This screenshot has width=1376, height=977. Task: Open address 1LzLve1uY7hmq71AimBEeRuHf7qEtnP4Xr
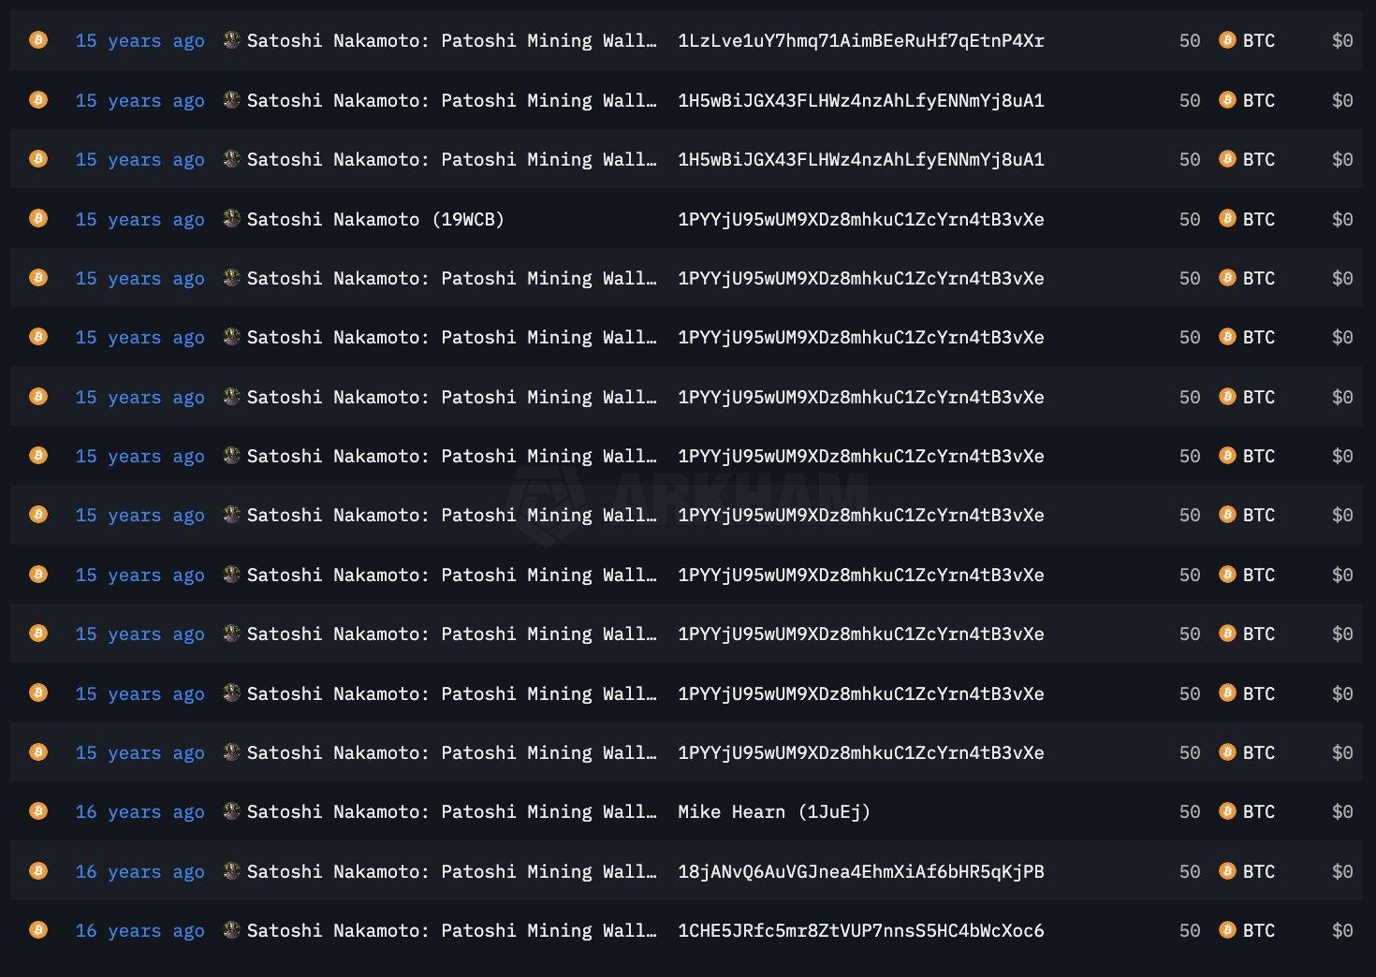point(860,40)
